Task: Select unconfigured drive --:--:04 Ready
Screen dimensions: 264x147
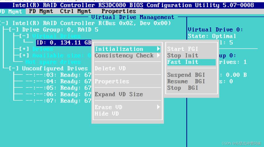Action: coord(58,81)
